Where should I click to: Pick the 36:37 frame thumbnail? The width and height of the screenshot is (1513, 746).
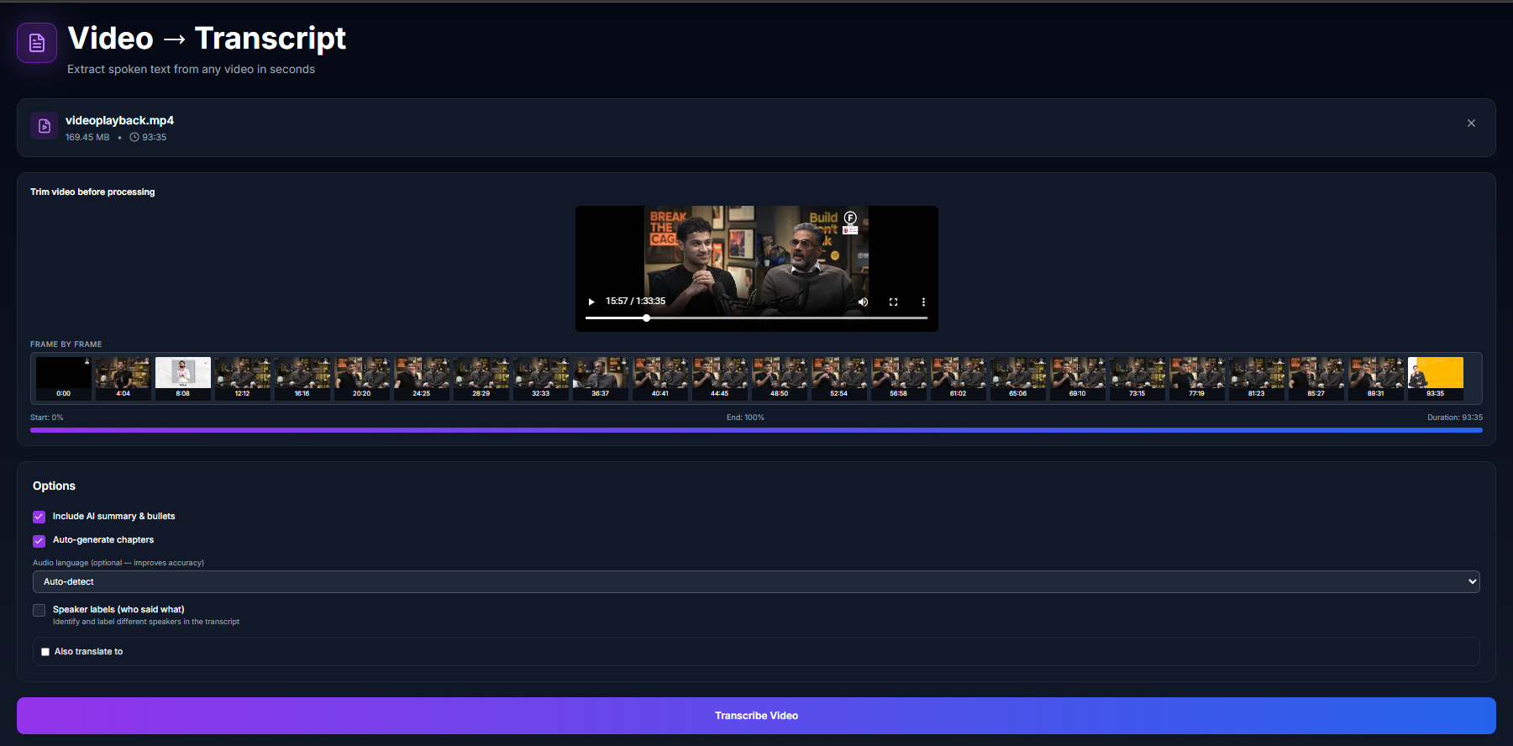tap(601, 376)
